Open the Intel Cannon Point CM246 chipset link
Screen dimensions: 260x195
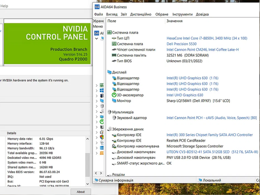(203, 49)
